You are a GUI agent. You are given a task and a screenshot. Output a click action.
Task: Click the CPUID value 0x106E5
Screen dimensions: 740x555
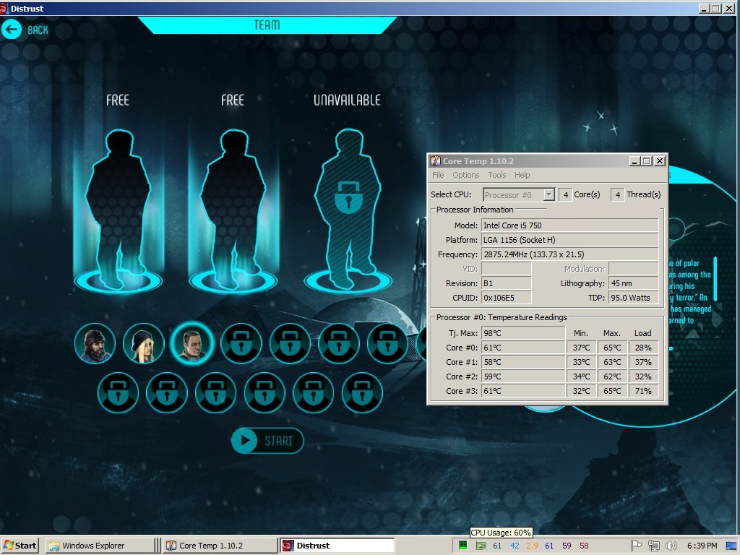[x=506, y=298]
